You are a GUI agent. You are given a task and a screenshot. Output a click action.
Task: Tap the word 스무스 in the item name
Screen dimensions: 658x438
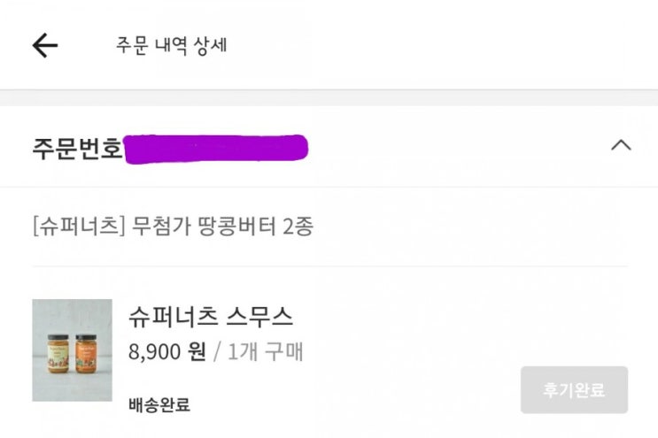pyautogui.click(x=259, y=317)
